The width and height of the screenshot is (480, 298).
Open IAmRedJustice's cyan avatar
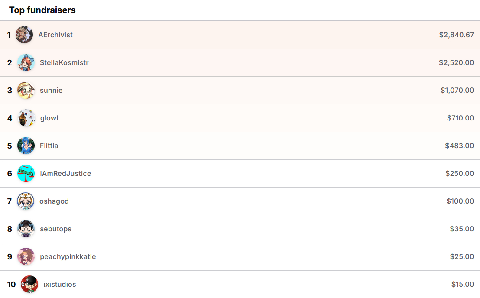click(x=26, y=173)
